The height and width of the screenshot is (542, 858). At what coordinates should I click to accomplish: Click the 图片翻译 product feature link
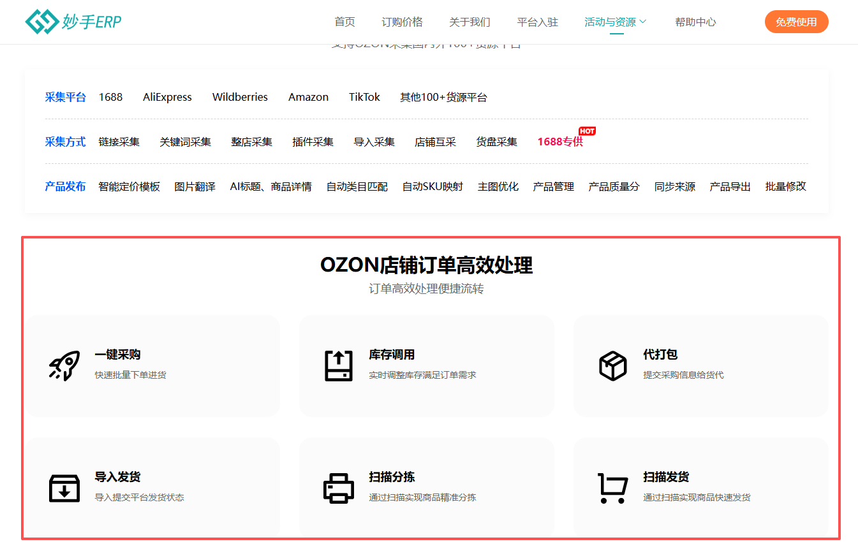pyautogui.click(x=195, y=186)
